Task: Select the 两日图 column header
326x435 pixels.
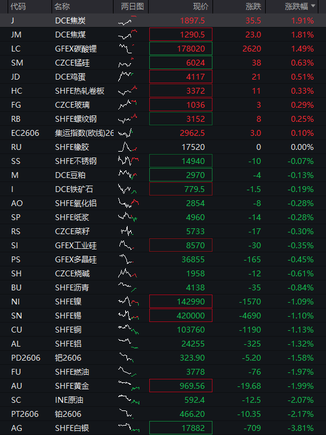Action: (132, 6)
